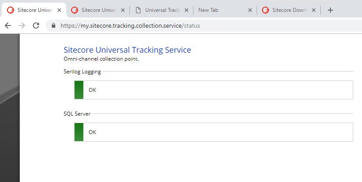Switch to the Universal Tracking document tab
362x182 pixels.
(x=160, y=10)
